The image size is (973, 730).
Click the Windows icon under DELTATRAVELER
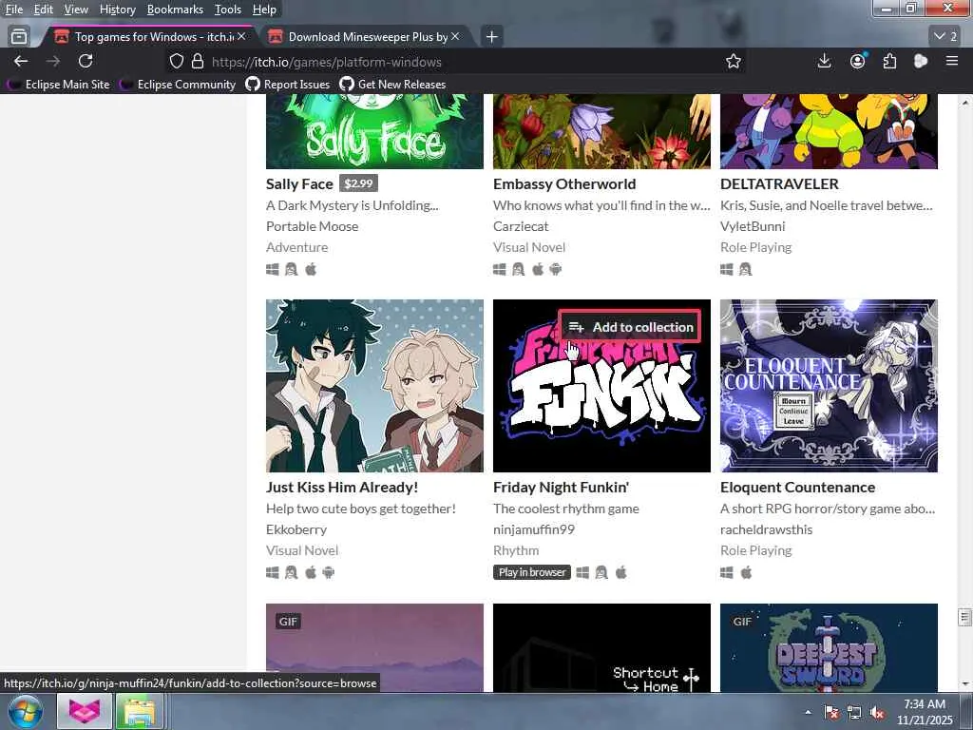(x=727, y=269)
